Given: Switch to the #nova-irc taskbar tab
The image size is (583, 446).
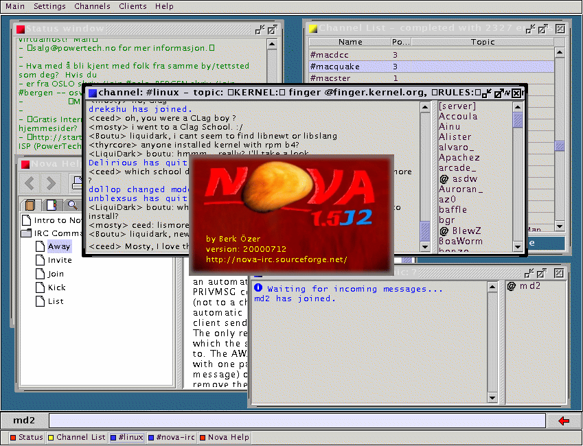Looking at the screenshot, I should [172, 438].
